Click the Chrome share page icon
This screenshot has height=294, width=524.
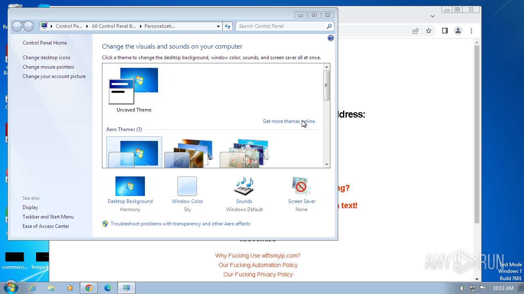pos(416,31)
